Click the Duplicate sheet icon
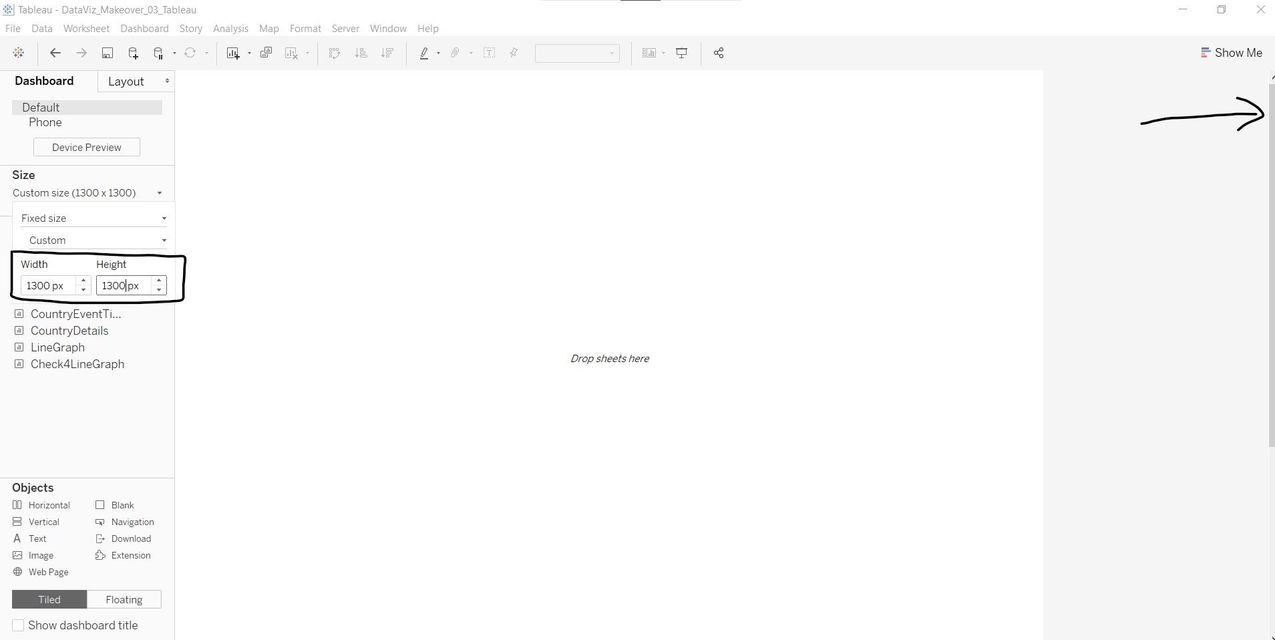Screen dimensions: 1275x640 click(266, 53)
